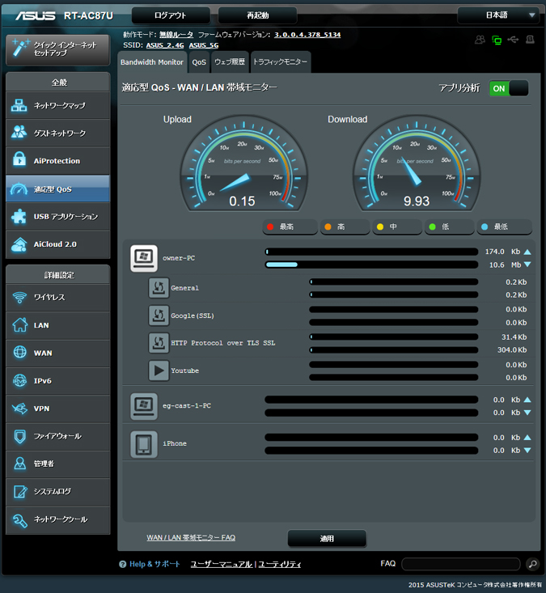
Task: Click the HTTP Protocol over TLS SSL icon
Action: [159, 343]
